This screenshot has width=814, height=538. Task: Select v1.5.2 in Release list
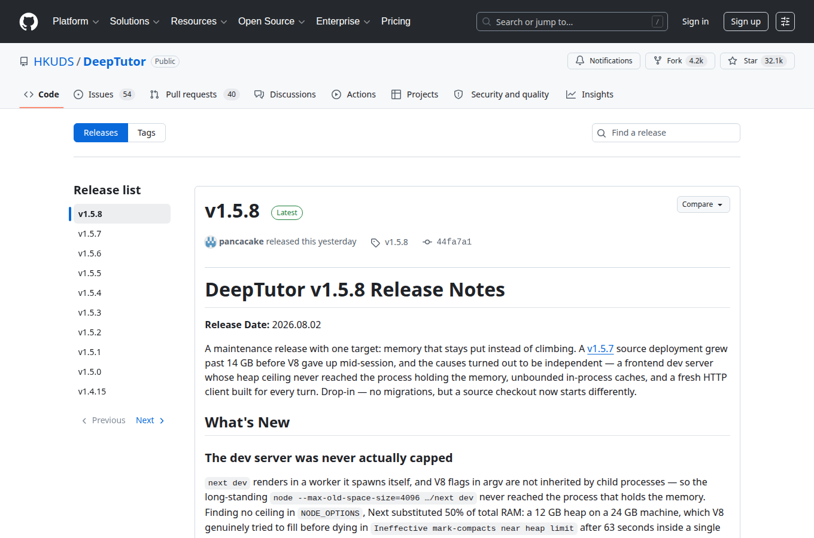pyautogui.click(x=122, y=332)
